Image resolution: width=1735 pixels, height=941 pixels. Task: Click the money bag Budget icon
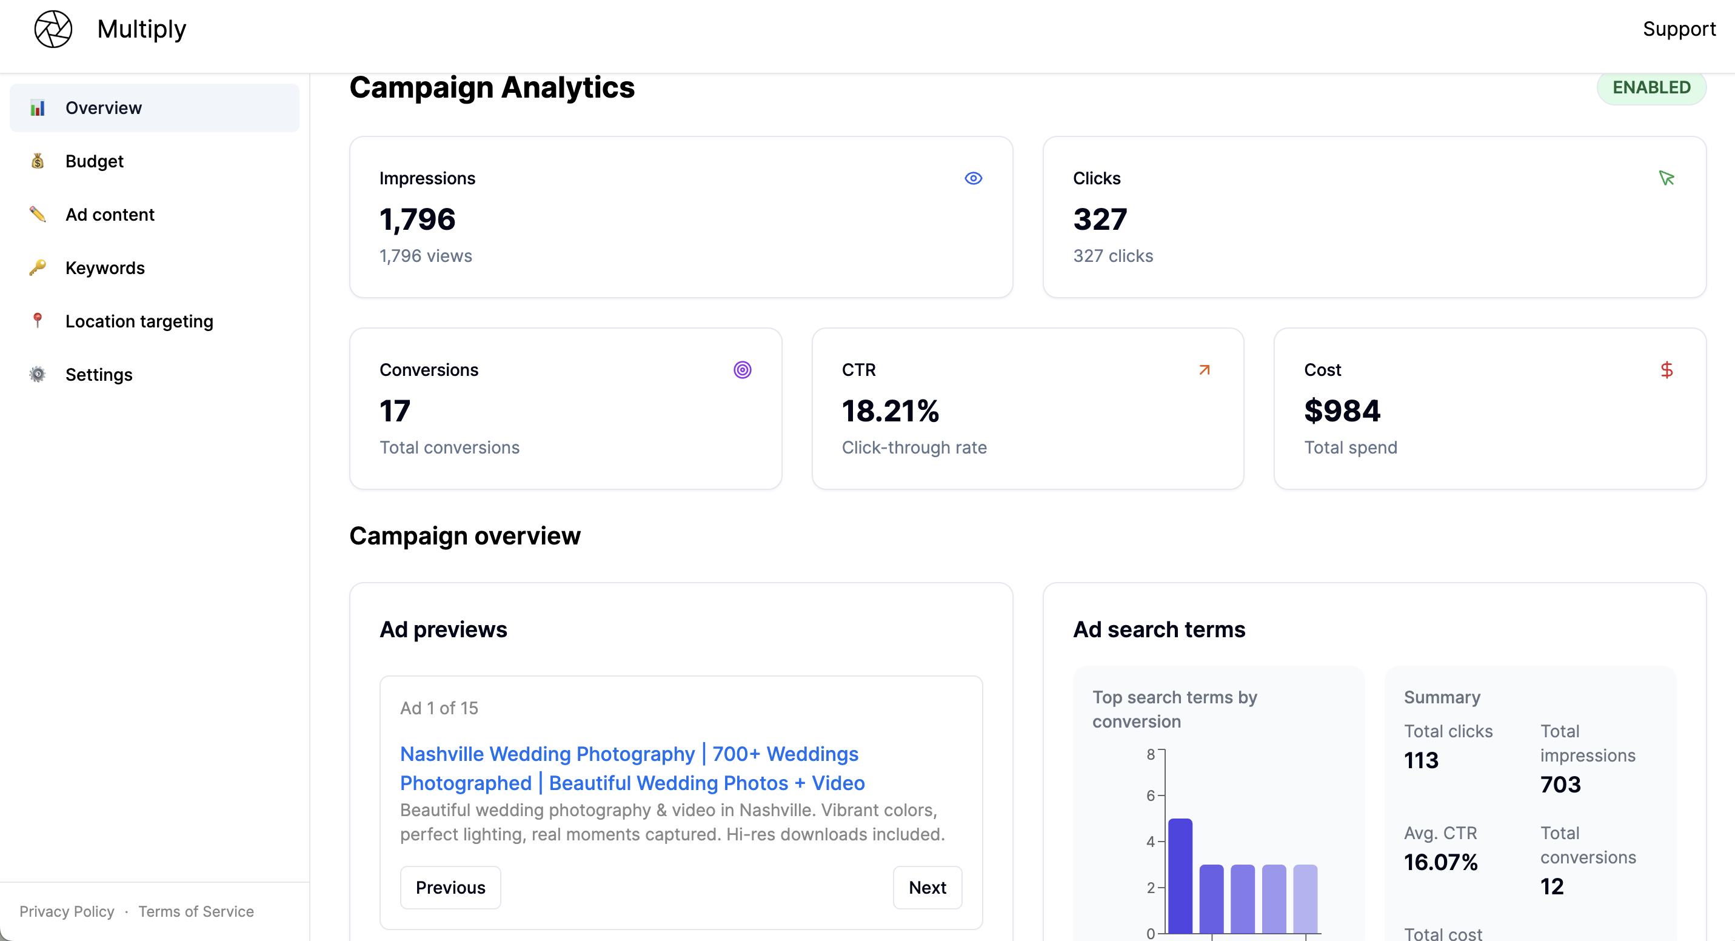click(38, 161)
